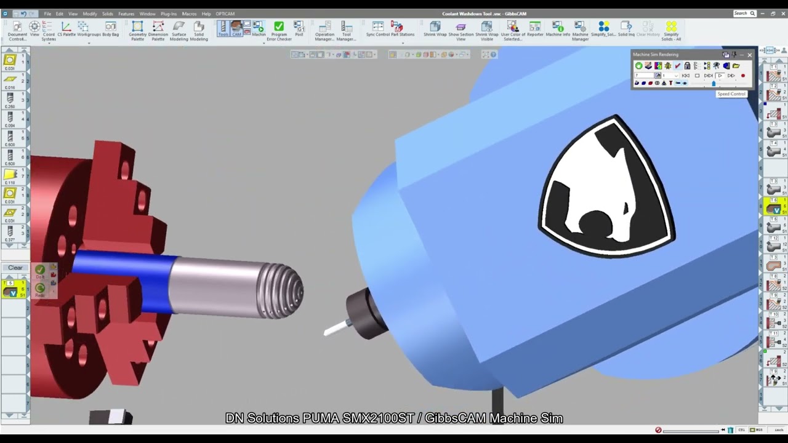Start simulation with the Play button

coord(720,76)
